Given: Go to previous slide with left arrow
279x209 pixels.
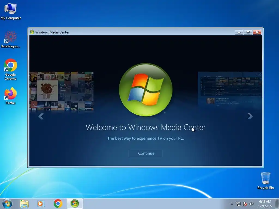Looking at the screenshot, I should pyautogui.click(x=41, y=116).
